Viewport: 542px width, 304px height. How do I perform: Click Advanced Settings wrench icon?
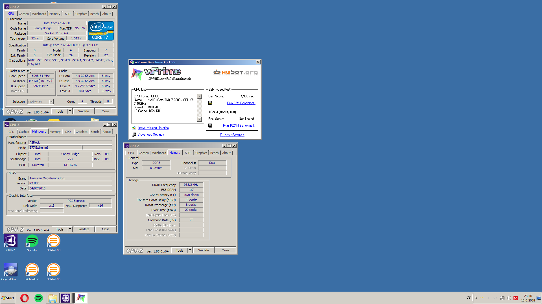pyautogui.click(x=134, y=135)
